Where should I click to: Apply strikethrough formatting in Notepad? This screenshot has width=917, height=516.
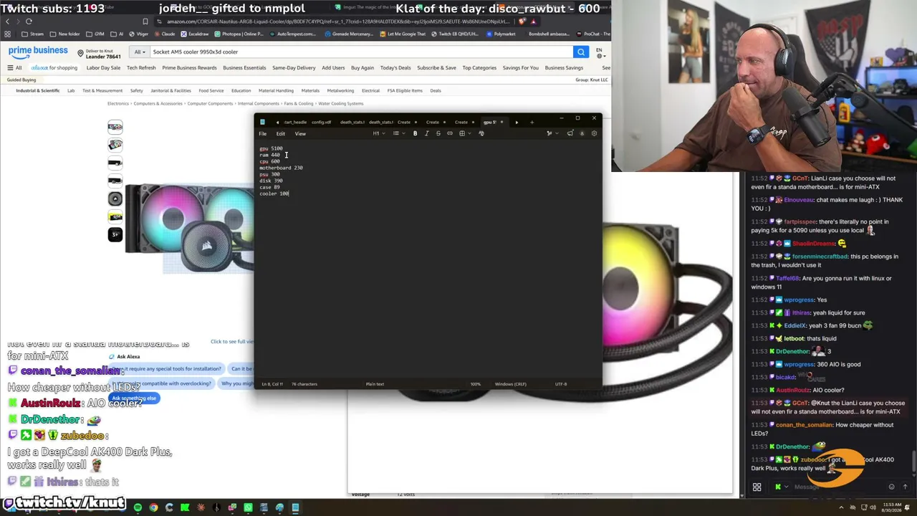(x=438, y=133)
